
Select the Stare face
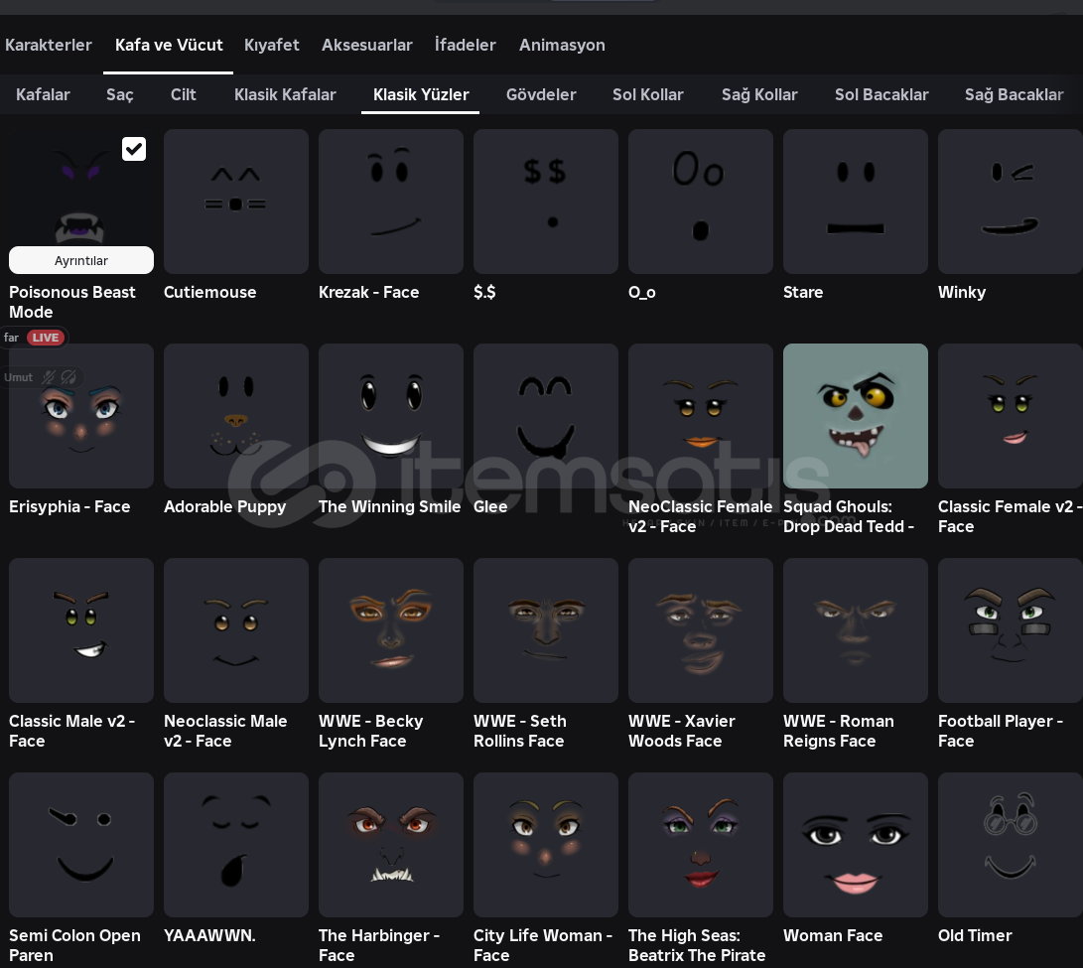[855, 202]
